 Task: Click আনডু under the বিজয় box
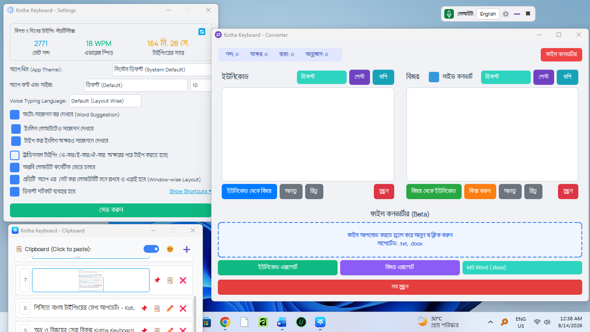(x=510, y=192)
